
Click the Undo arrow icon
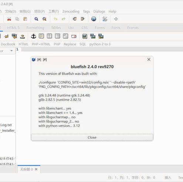(x=55, y=19)
